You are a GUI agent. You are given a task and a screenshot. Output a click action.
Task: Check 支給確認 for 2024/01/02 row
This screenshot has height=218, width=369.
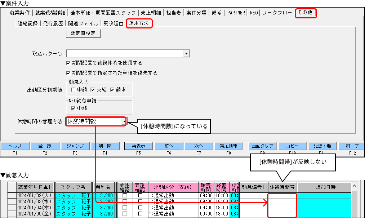click(x=140, y=195)
